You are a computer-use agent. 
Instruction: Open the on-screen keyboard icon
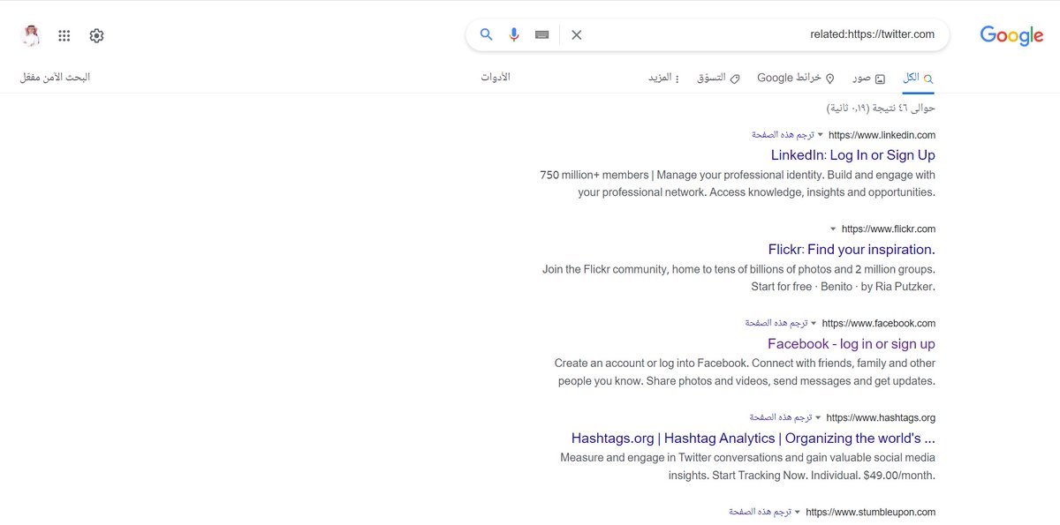point(541,34)
